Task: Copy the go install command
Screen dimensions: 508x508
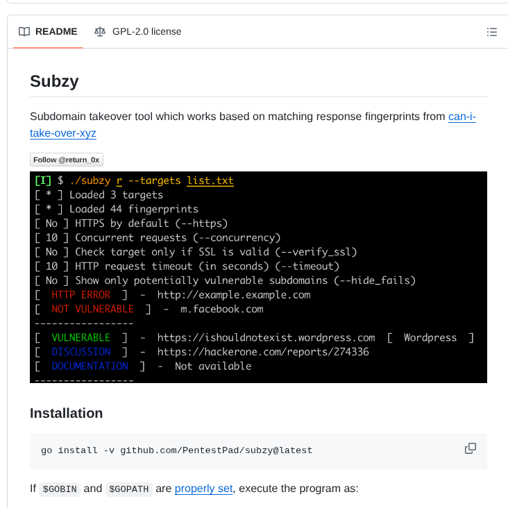Action: tap(470, 448)
